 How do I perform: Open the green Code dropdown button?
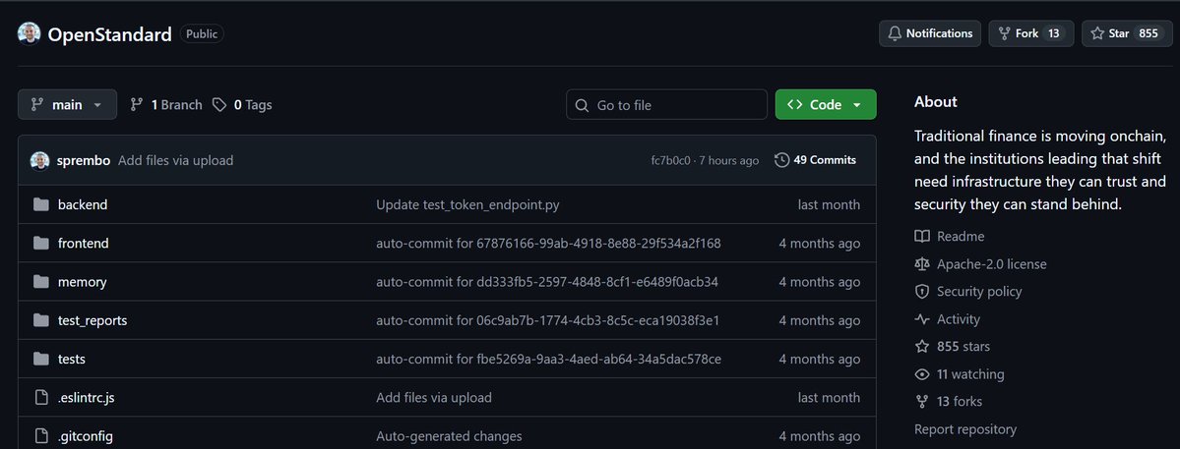[x=826, y=104]
